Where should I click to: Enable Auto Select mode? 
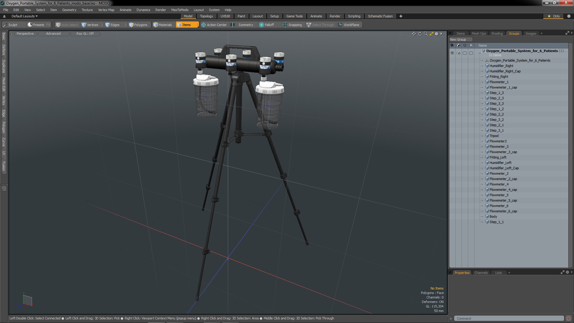(x=67, y=25)
